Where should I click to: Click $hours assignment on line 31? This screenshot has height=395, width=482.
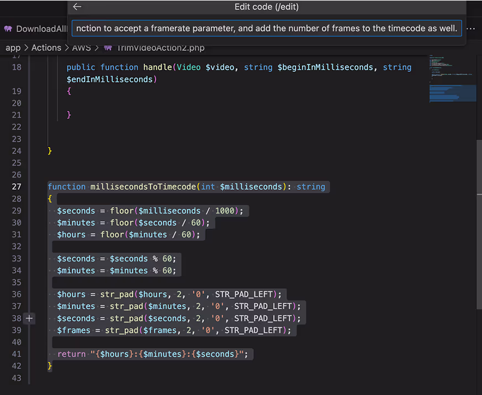coord(128,235)
